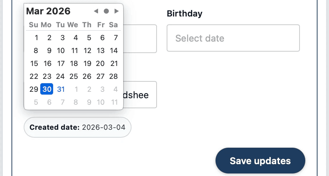Select greyed-out April 5 date
This screenshot has height=176, width=329.
point(36,102)
